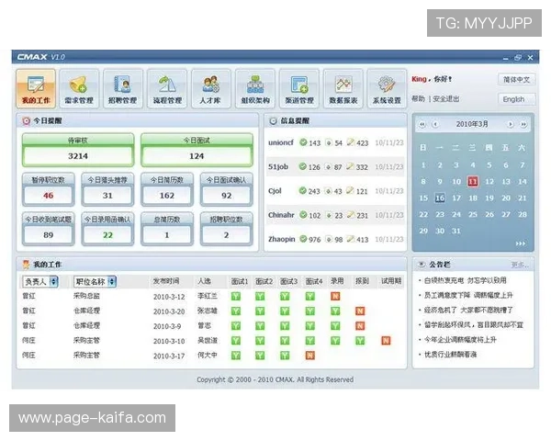Open the 系统设置 settings module

(387, 88)
